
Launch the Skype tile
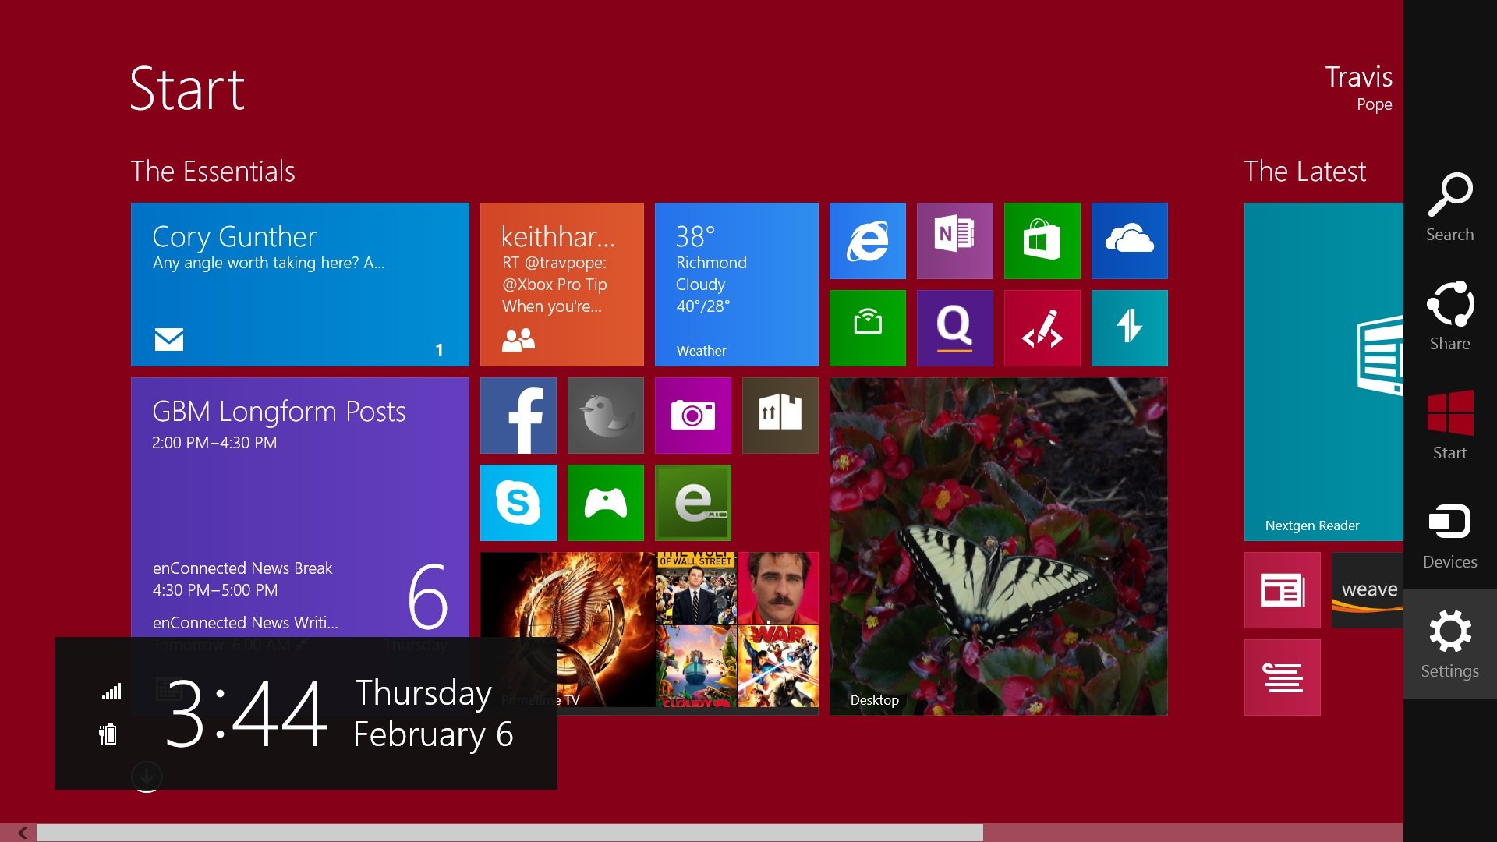click(518, 503)
